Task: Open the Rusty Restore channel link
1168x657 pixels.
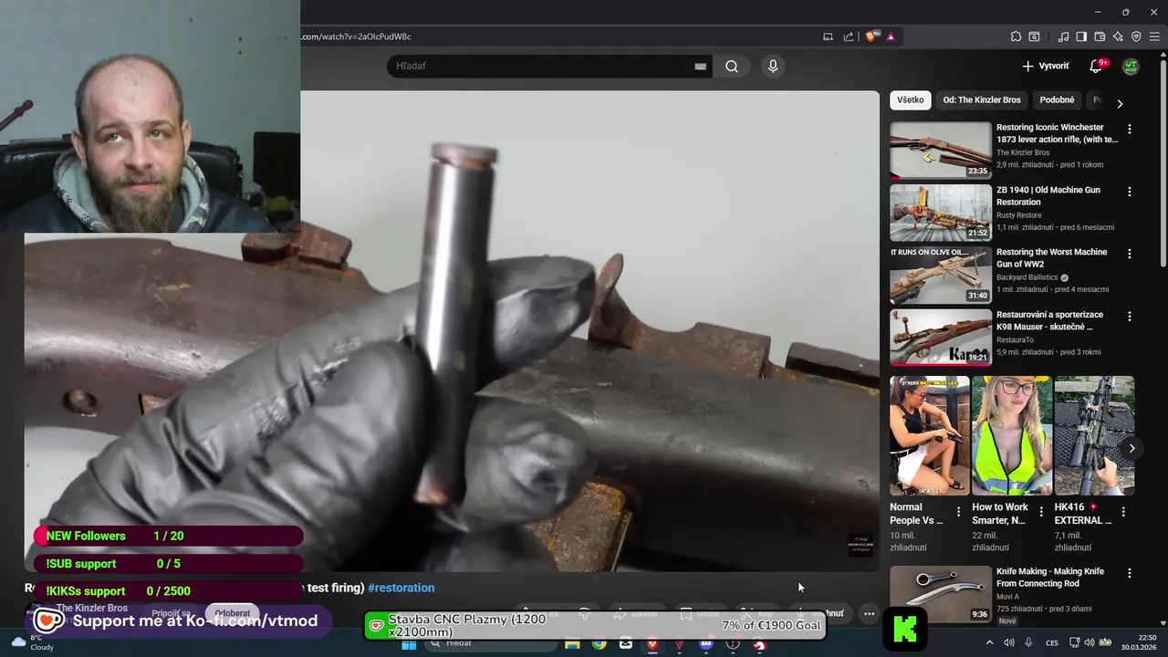Action: [x=1019, y=215]
